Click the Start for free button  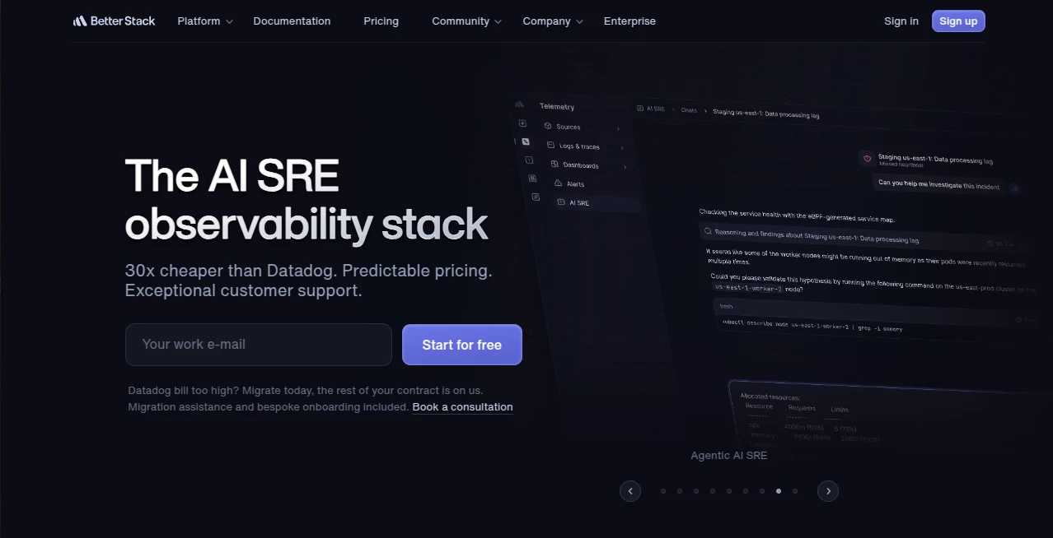coord(462,345)
